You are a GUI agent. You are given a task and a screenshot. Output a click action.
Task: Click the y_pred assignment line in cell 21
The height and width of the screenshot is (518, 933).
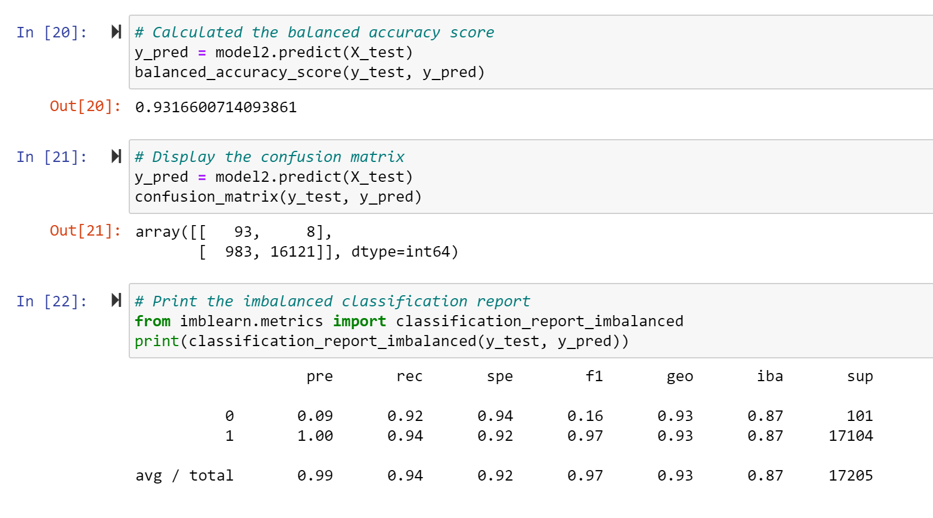pyautogui.click(x=274, y=177)
